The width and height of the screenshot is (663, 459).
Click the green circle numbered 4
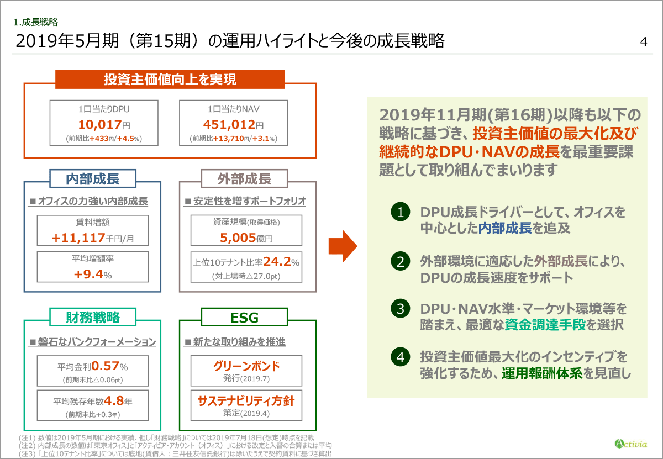pyautogui.click(x=399, y=357)
